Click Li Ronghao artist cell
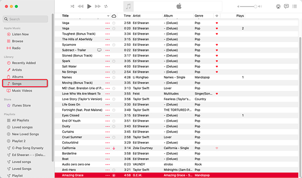This screenshot has width=302, height=178. click(x=140, y=77)
